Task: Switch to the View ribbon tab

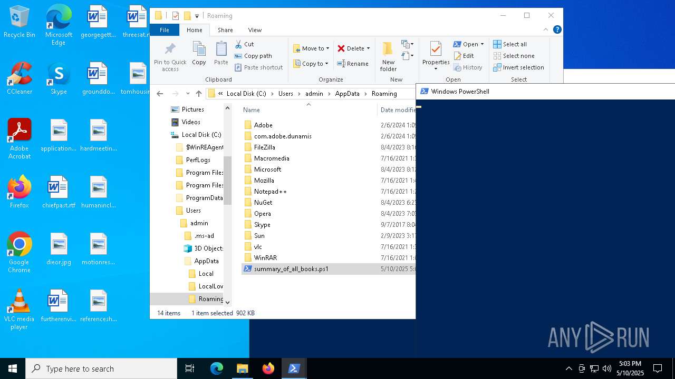Action: coord(255,30)
